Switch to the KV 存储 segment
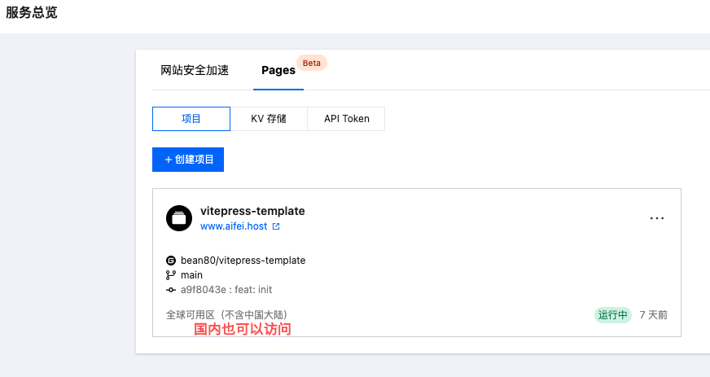 click(269, 119)
